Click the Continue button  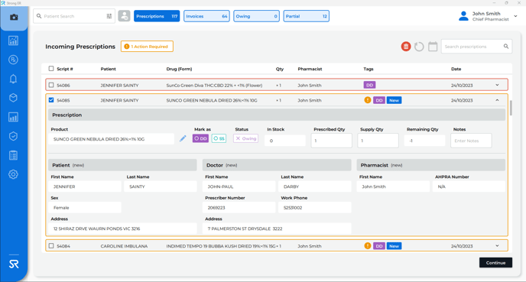pyautogui.click(x=496, y=263)
